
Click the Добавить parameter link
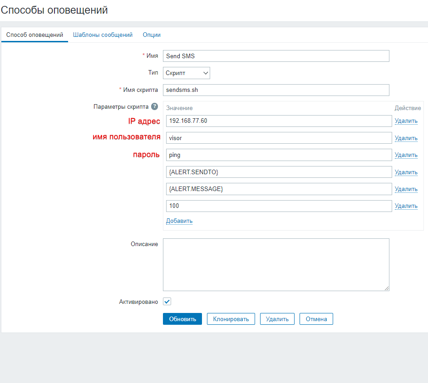[179, 221]
